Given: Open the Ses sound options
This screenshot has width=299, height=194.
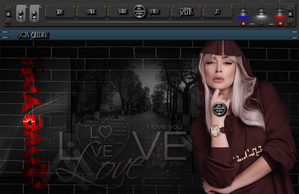Looking at the screenshot, I should [x=217, y=12].
